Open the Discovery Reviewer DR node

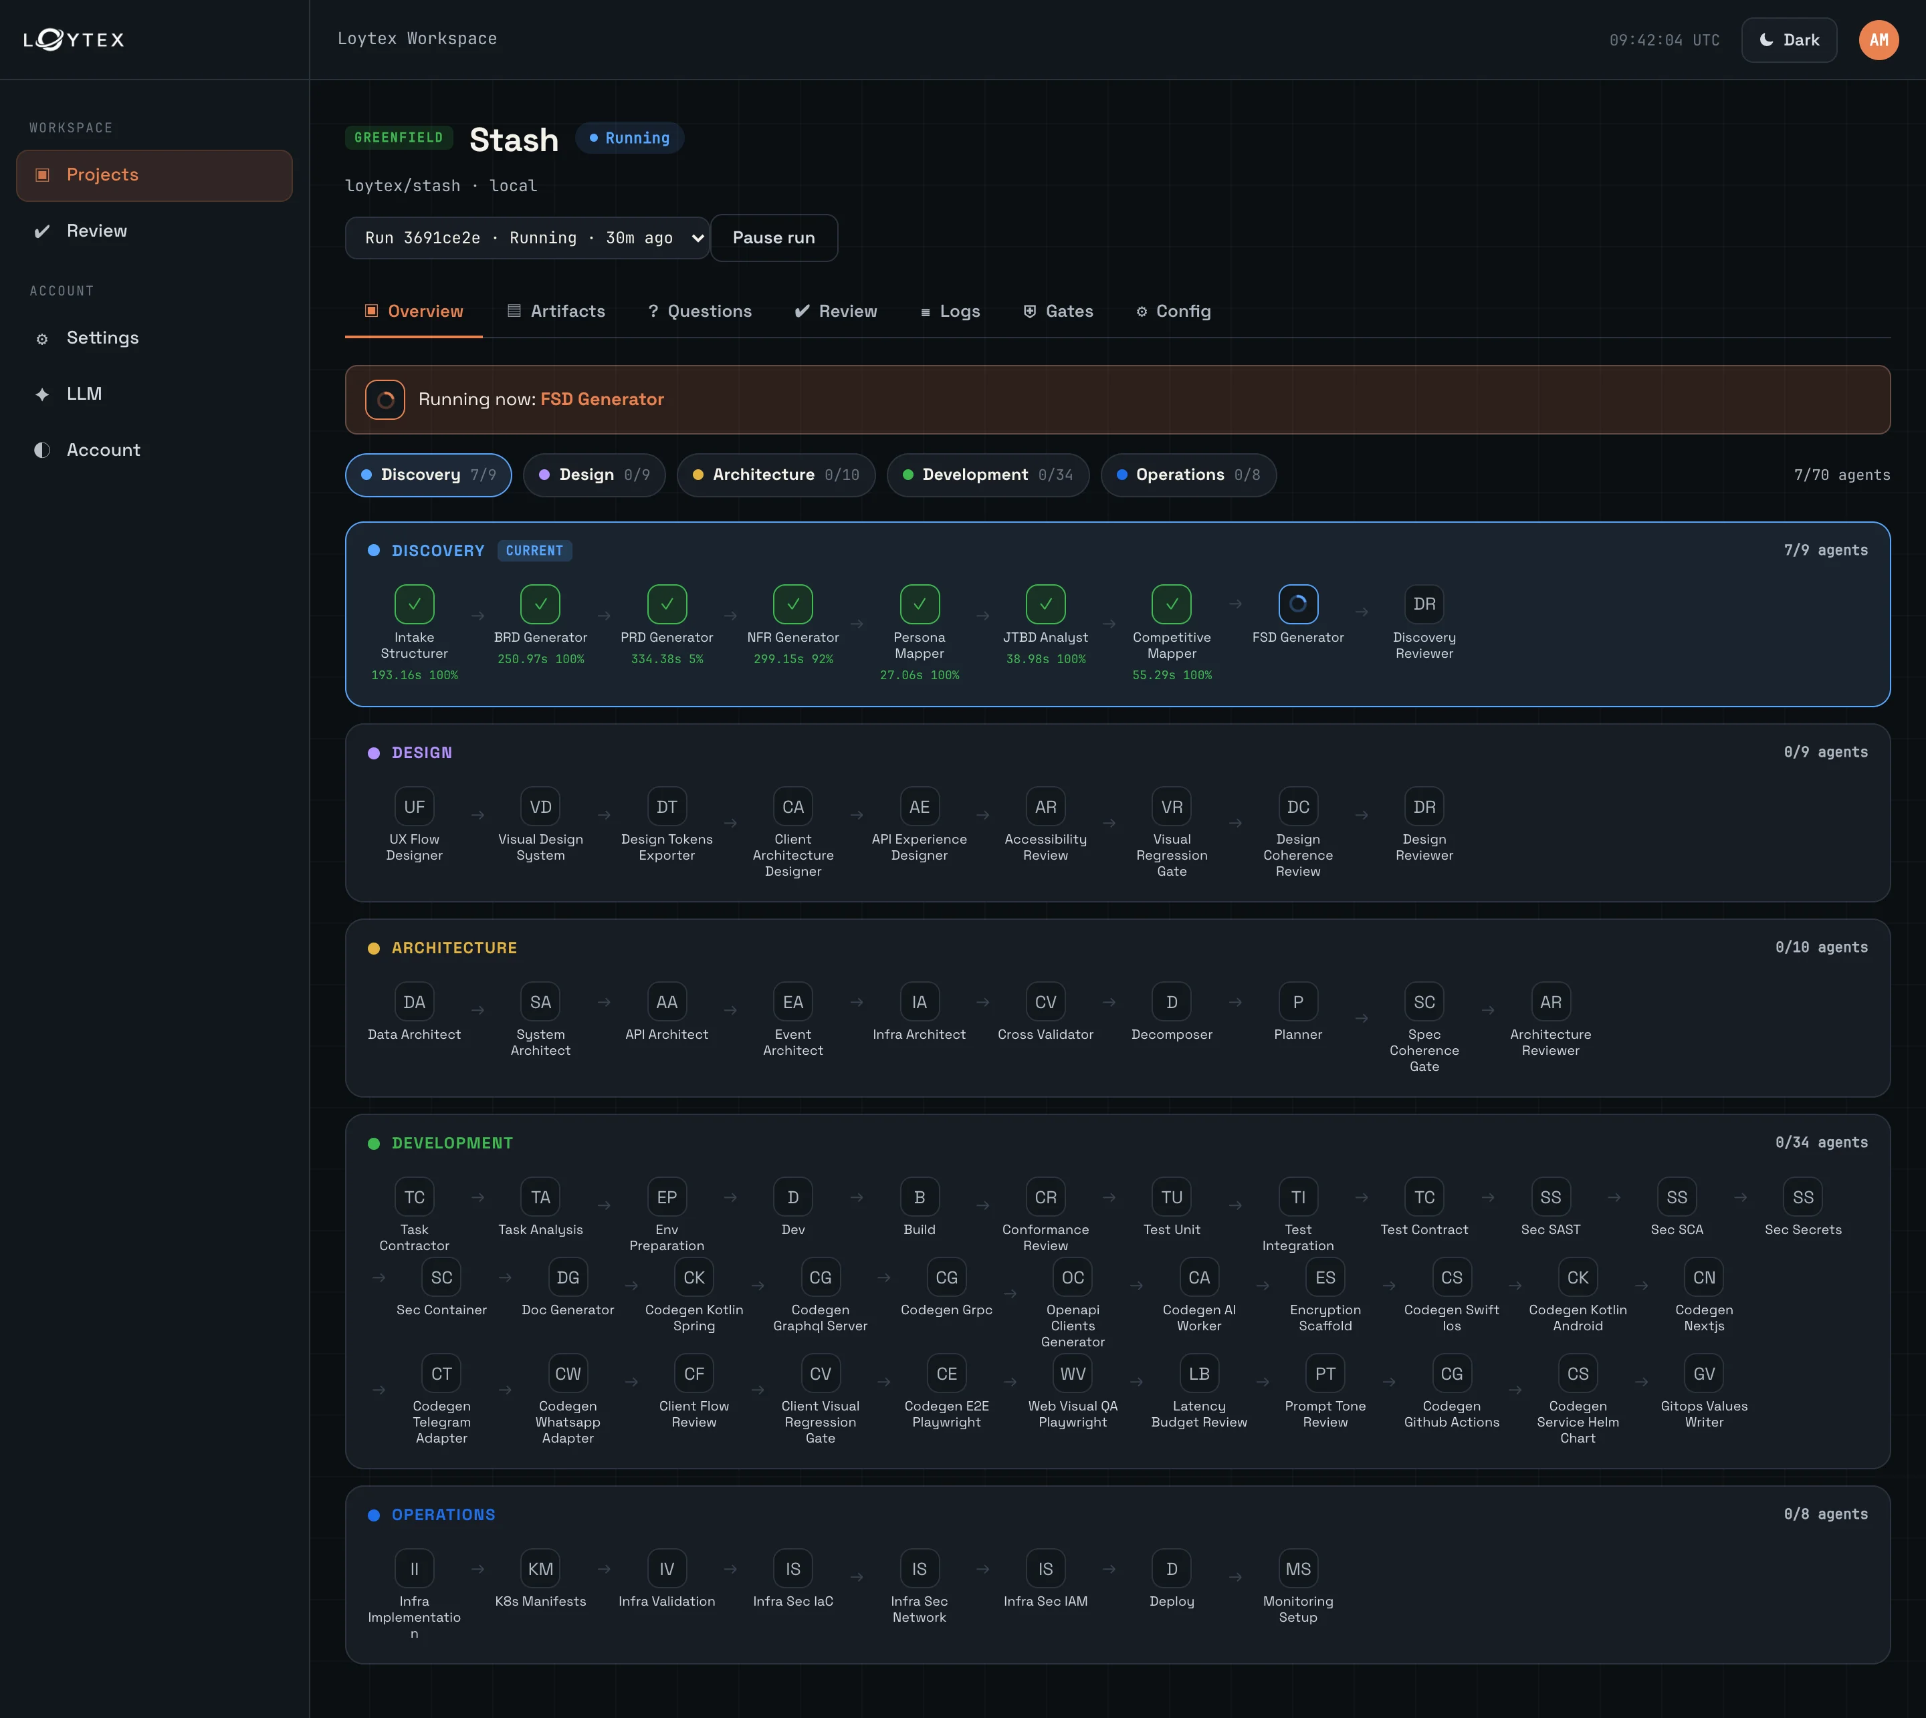click(x=1424, y=604)
